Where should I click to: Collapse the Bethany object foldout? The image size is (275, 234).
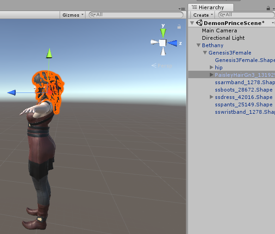(199, 45)
